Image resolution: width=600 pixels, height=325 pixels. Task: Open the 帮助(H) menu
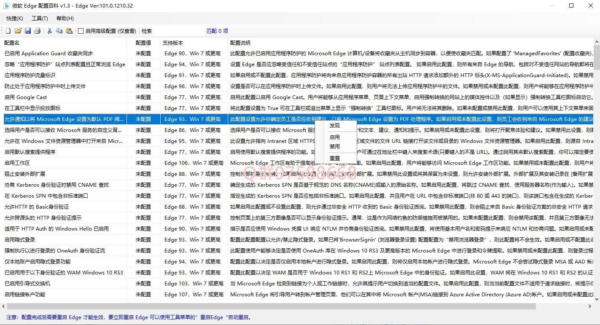65,18
